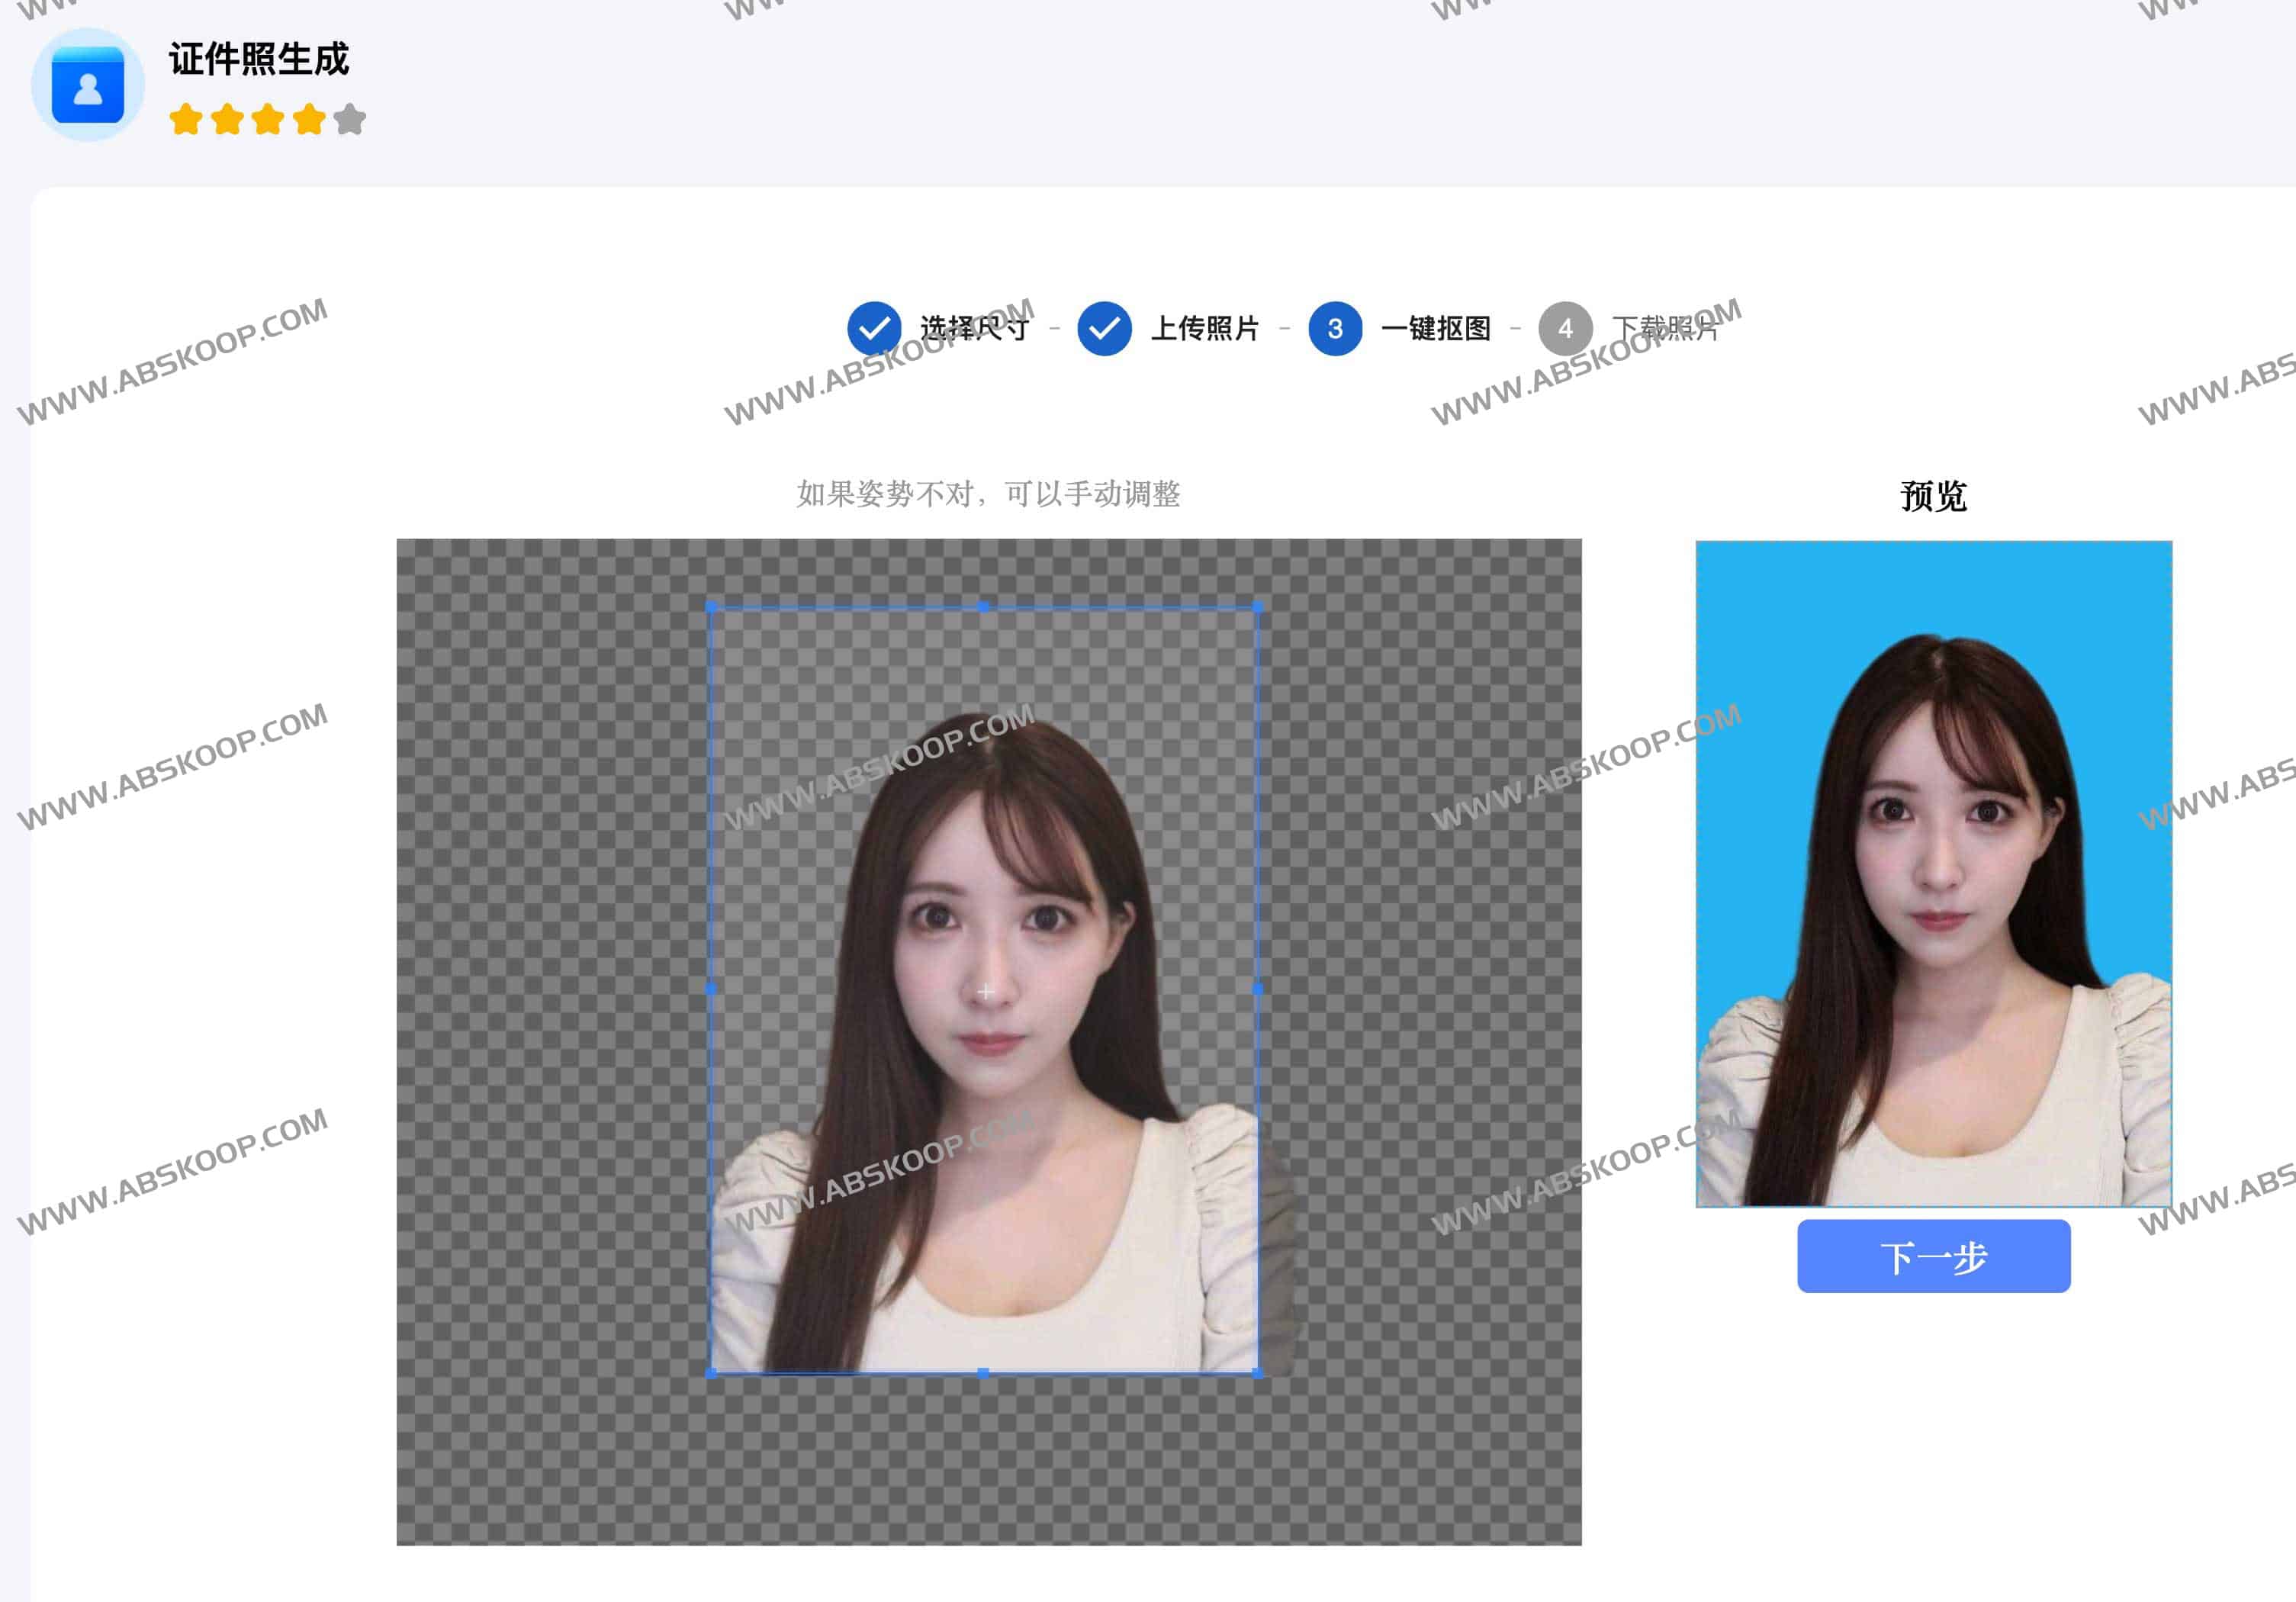
Task: Click the left-middle crop edge handle
Action: pos(711,989)
